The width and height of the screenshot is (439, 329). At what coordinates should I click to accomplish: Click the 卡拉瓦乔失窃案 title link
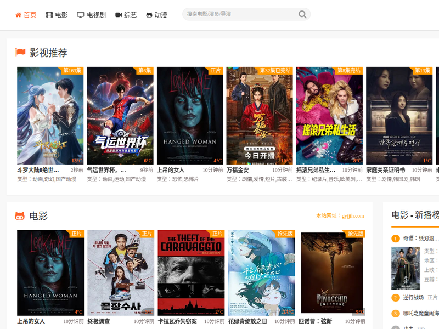tap(177, 321)
